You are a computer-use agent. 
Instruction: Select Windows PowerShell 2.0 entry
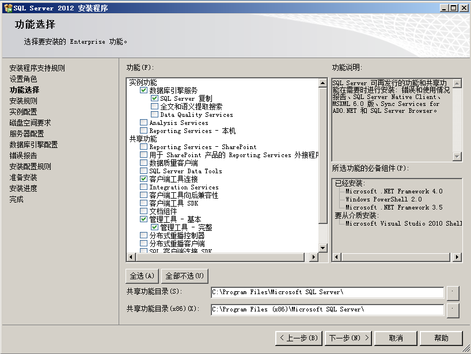[x=383, y=199]
